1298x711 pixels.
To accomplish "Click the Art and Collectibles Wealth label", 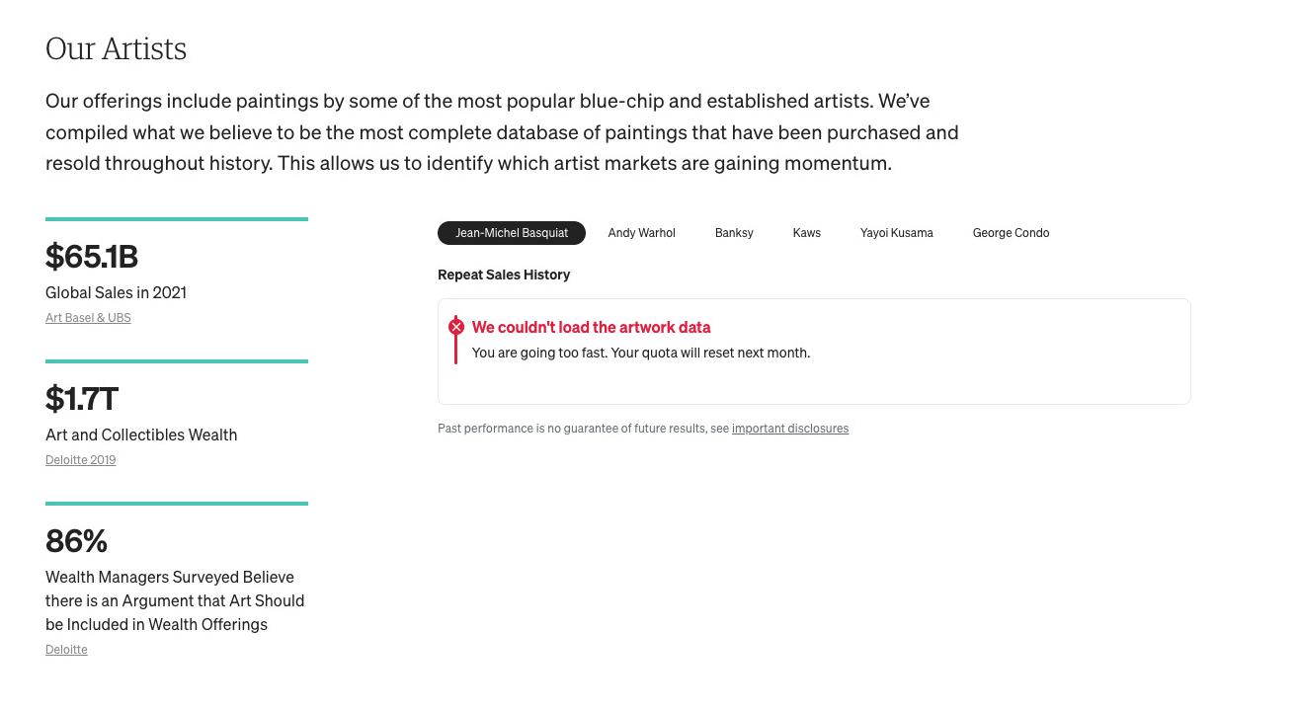I will pyautogui.click(x=141, y=434).
